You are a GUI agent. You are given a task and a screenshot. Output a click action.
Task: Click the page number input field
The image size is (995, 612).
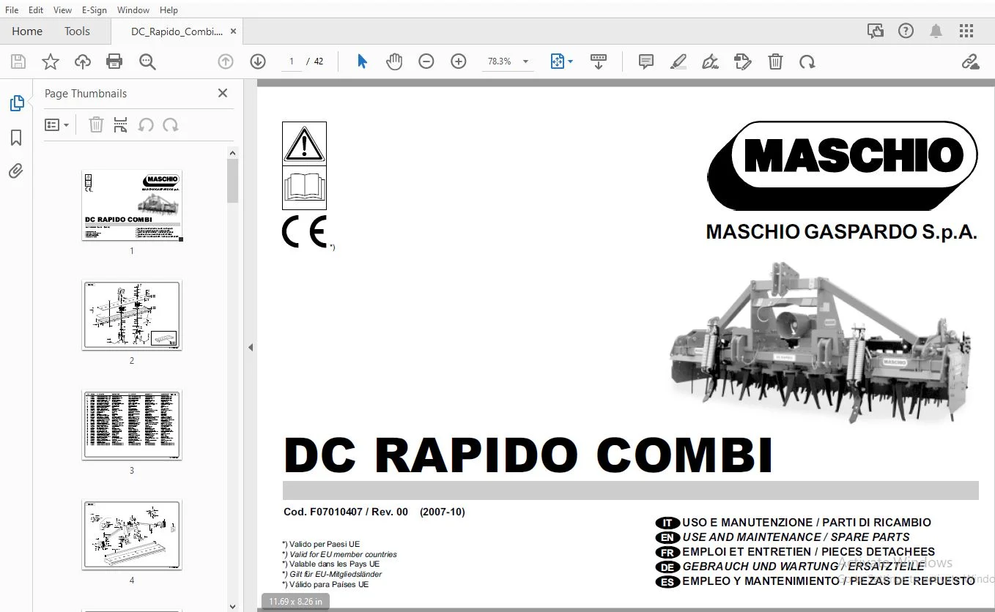click(292, 61)
